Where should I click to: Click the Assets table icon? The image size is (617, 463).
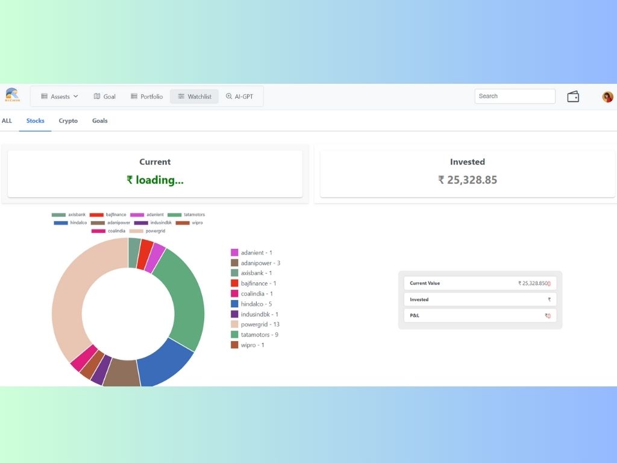[44, 96]
